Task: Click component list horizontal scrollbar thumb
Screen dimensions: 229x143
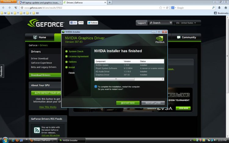Action: click(x=116, y=79)
